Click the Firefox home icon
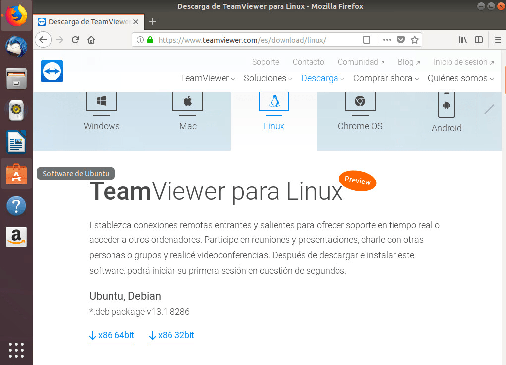 91,40
